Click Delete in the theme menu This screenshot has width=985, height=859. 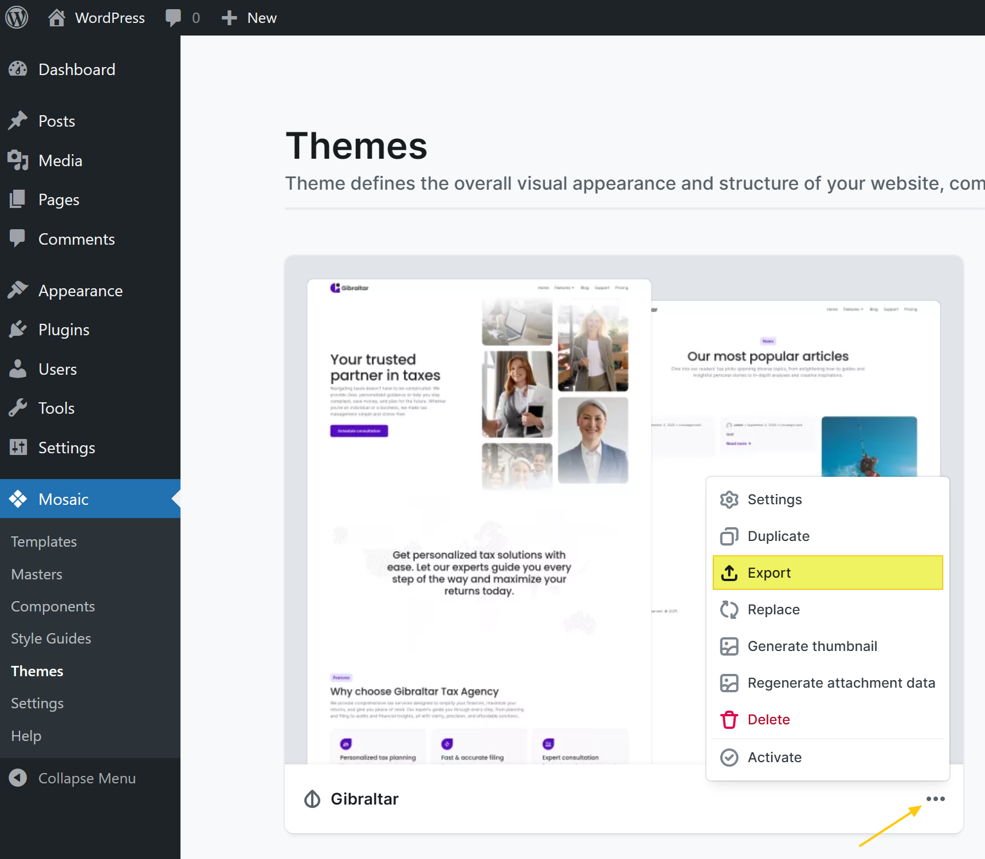768,720
